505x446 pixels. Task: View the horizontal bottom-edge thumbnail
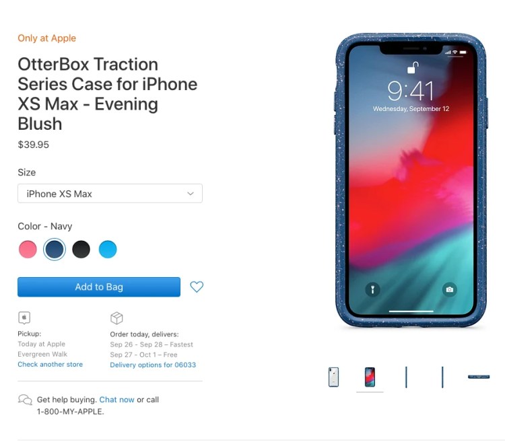[x=479, y=377]
